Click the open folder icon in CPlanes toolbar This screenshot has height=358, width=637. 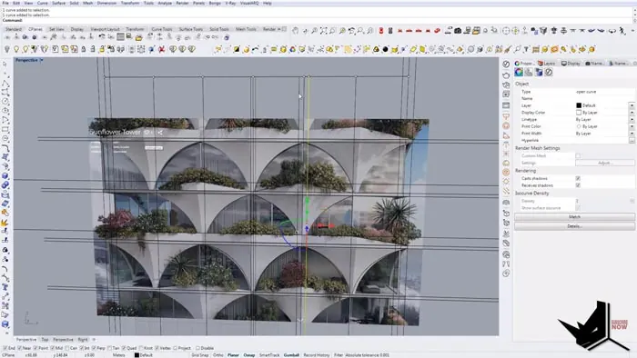click(138, 37)
